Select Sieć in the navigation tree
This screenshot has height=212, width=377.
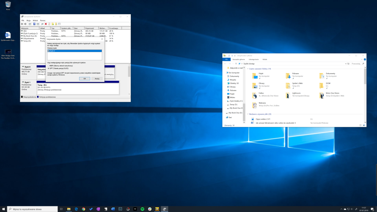229,117
